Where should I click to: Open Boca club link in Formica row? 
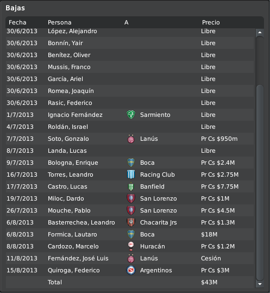(x=147, y=234)
